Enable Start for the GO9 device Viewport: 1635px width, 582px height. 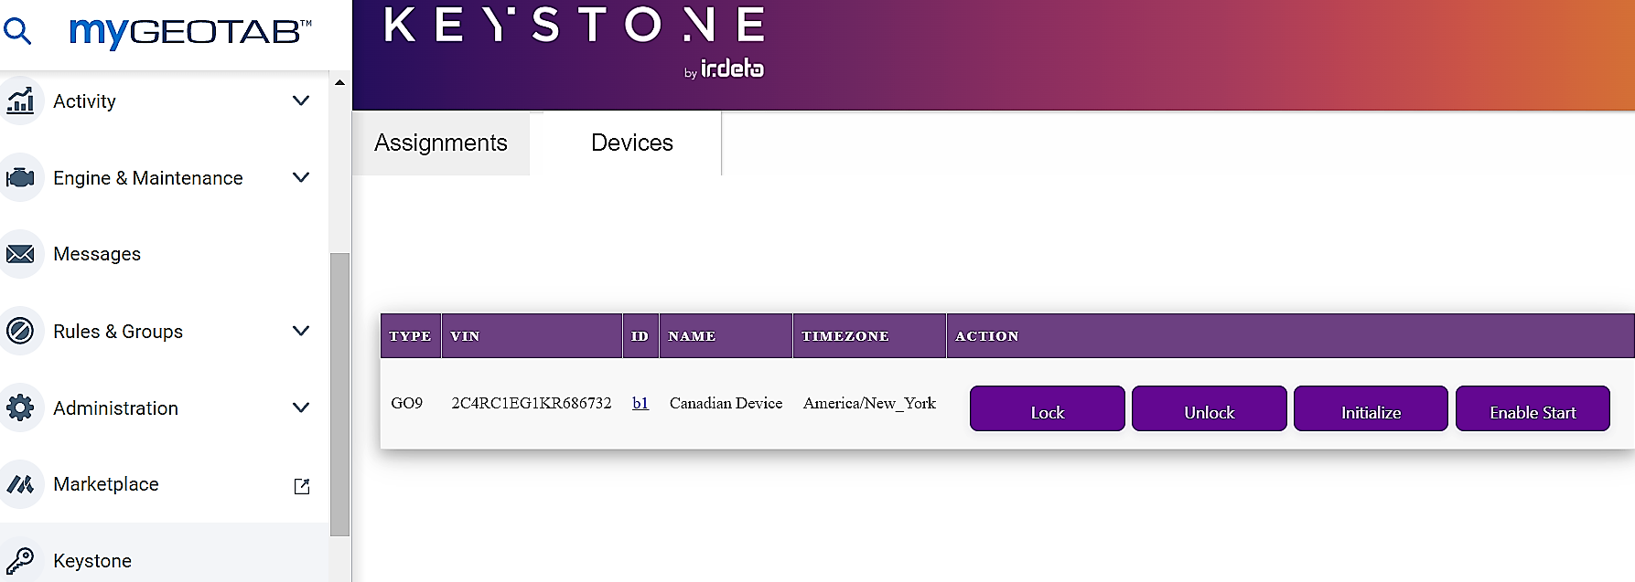coord(1533,409)
